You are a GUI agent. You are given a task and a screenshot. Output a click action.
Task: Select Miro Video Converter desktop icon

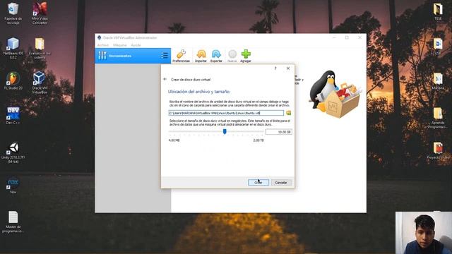pos(40,13)
